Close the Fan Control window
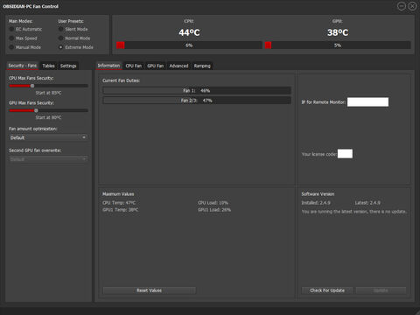This screenshot has height=315, width=420. click(x=412, y=6)
